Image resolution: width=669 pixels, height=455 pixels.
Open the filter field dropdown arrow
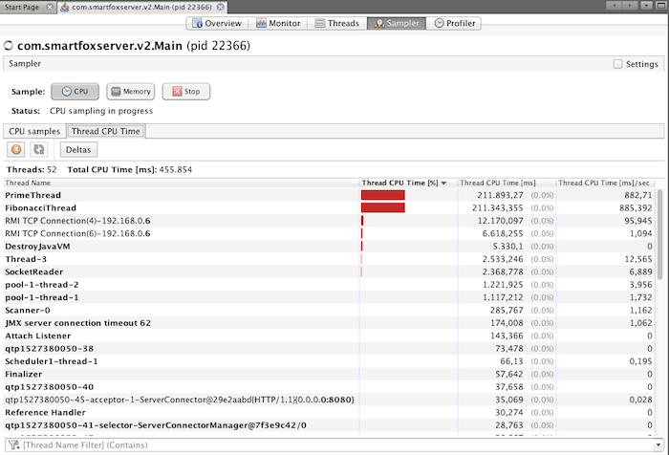pyautogui.click(x=658, y=445)
